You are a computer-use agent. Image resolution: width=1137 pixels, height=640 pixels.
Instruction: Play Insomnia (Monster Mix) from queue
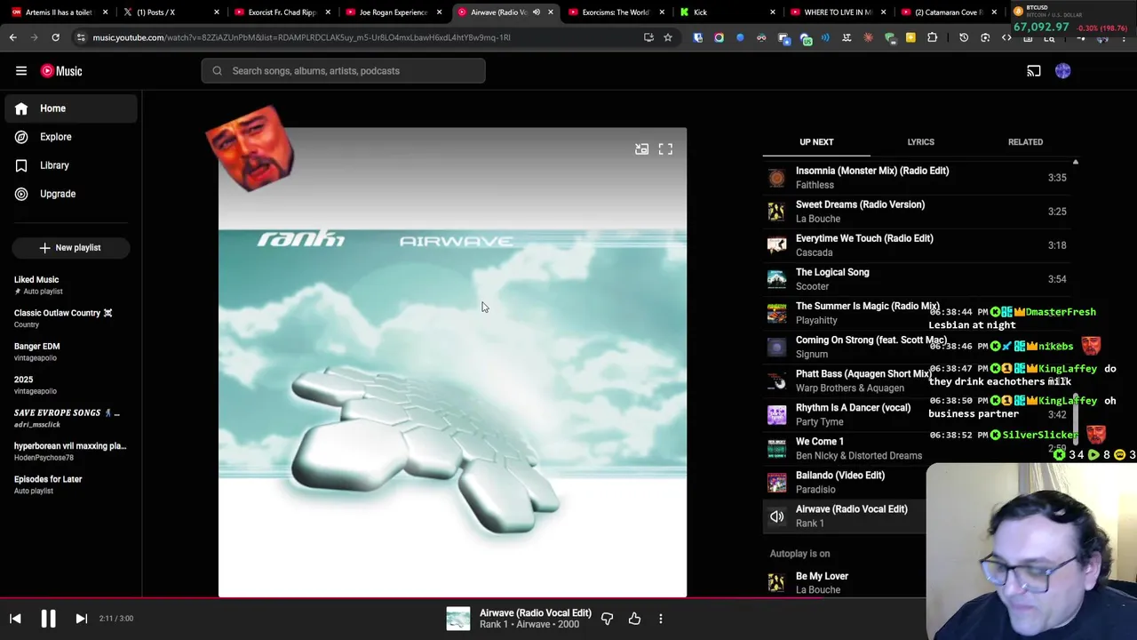(x=918, y=178)
